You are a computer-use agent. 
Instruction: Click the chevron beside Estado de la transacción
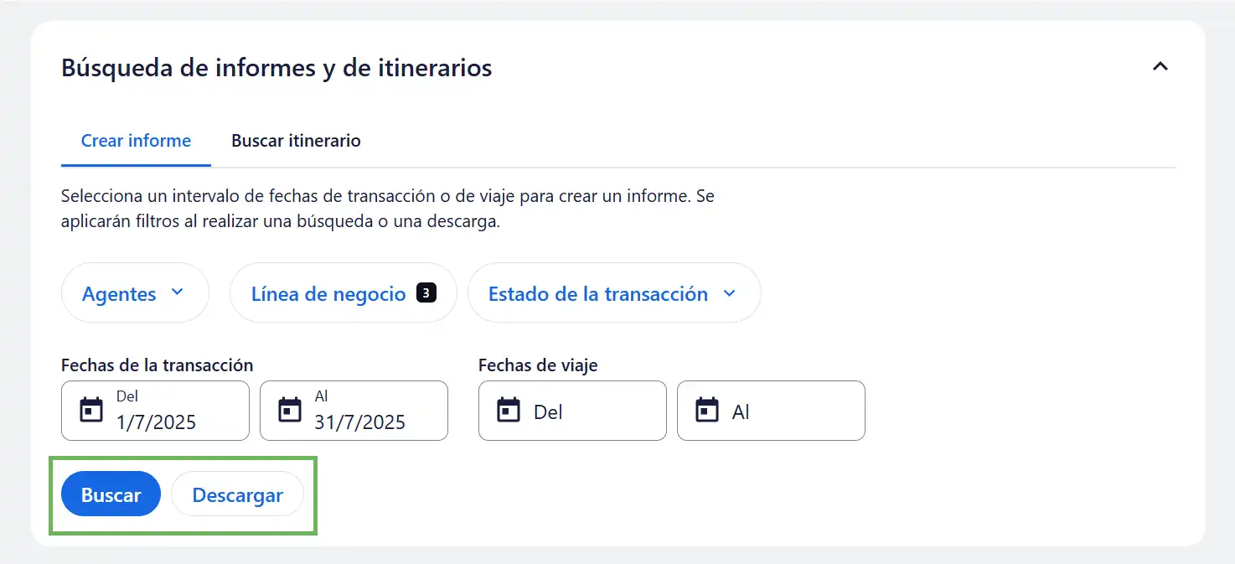[x=729, y=293]
